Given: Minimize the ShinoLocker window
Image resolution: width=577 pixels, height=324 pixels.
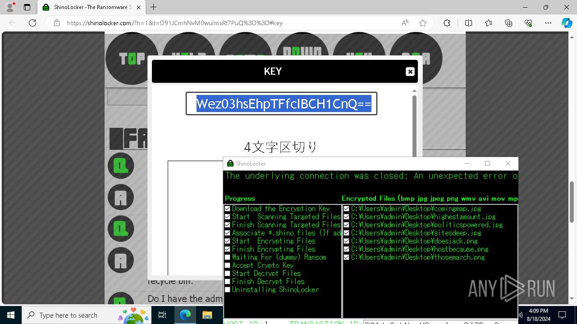Looking at the screenshot, I should click(x=467, y=163).
